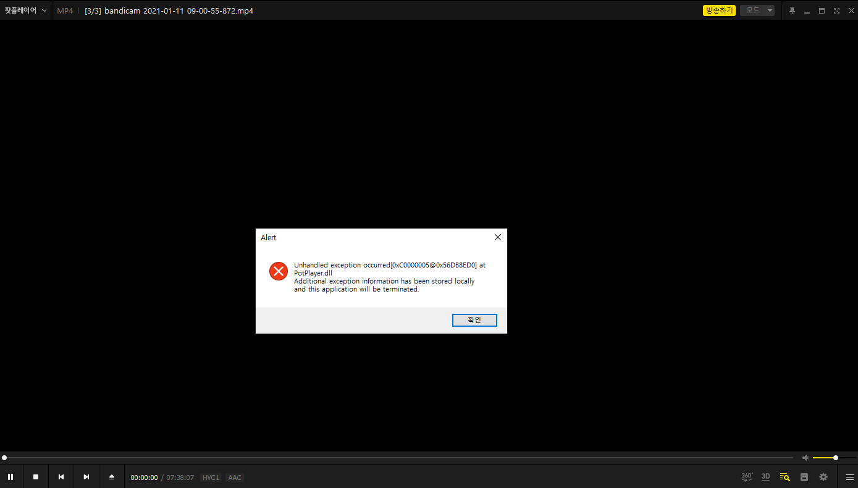Mute audio via the speaker icon
Viewport: 858px width, 488px height.
pos(805,458)
